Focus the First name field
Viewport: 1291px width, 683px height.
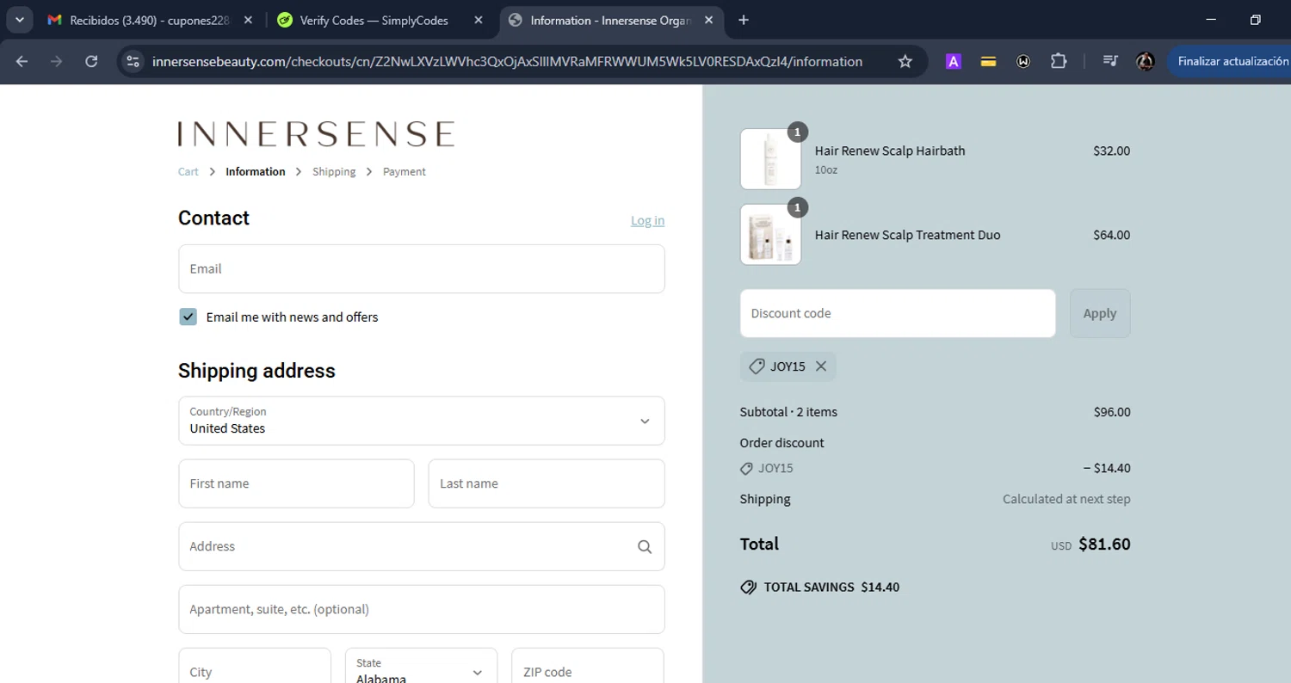(x=296, y=483)
